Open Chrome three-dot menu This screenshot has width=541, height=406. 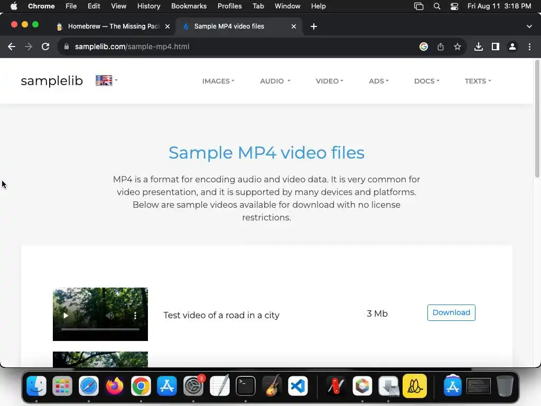coord(529,47)
